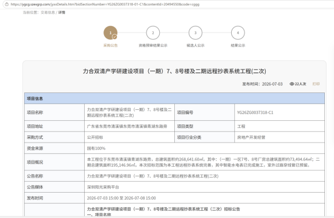
Task: Click the 项目编号 label cell
Action: pyautogui.click(x=205, y=112)
